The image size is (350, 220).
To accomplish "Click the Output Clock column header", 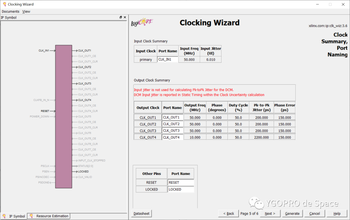I will [148, 107].
